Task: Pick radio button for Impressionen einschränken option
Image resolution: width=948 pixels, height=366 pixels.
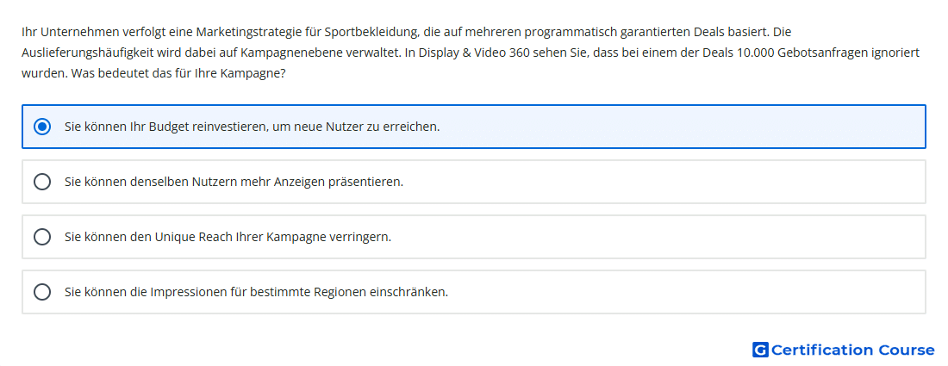Action: tap(42, 292)
